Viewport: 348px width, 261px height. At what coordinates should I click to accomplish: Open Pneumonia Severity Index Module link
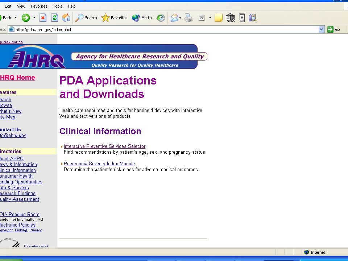click(99, 163)
